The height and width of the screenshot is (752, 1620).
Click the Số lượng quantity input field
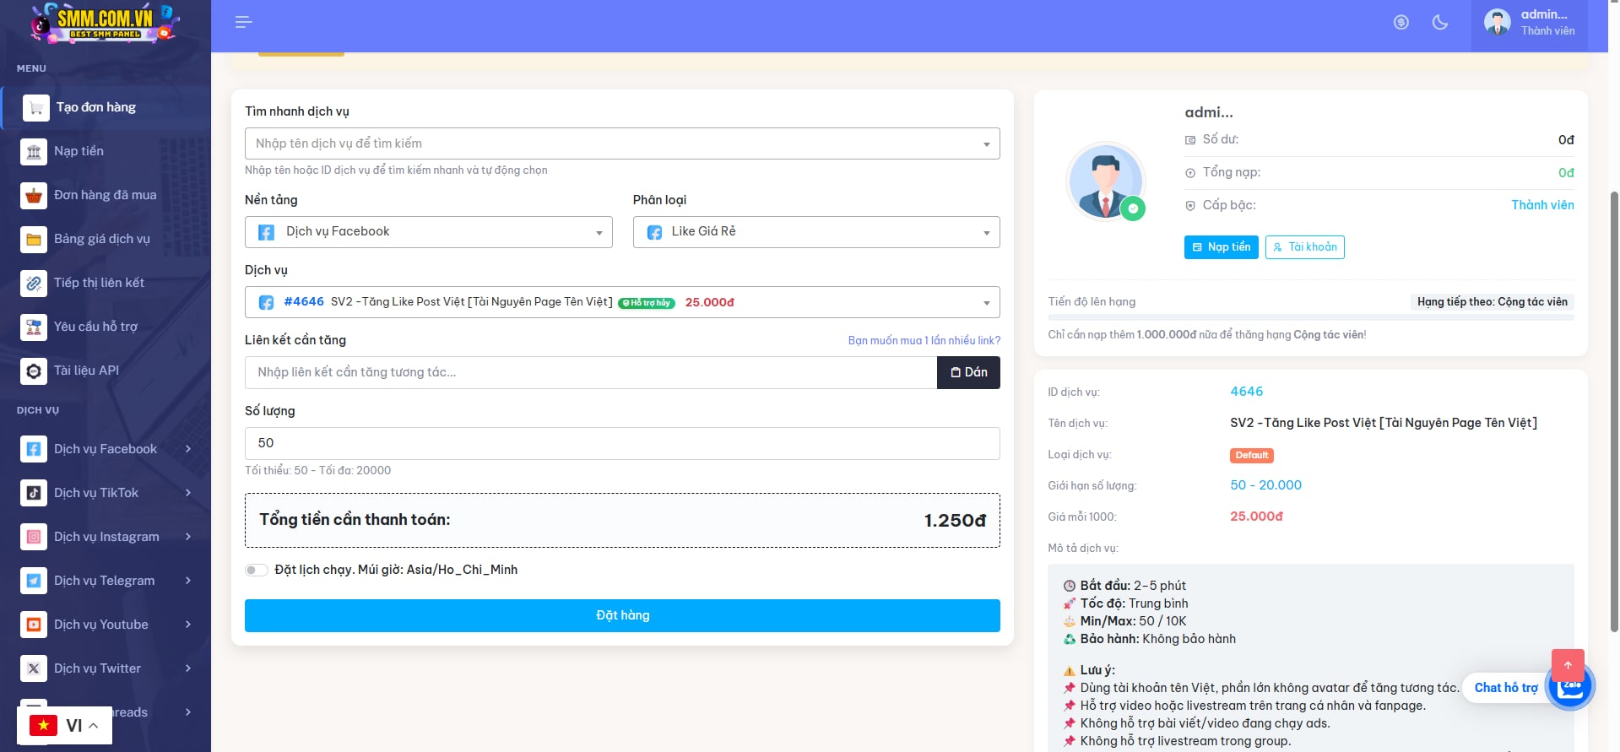pyautogui.click(x=621, y=443)
